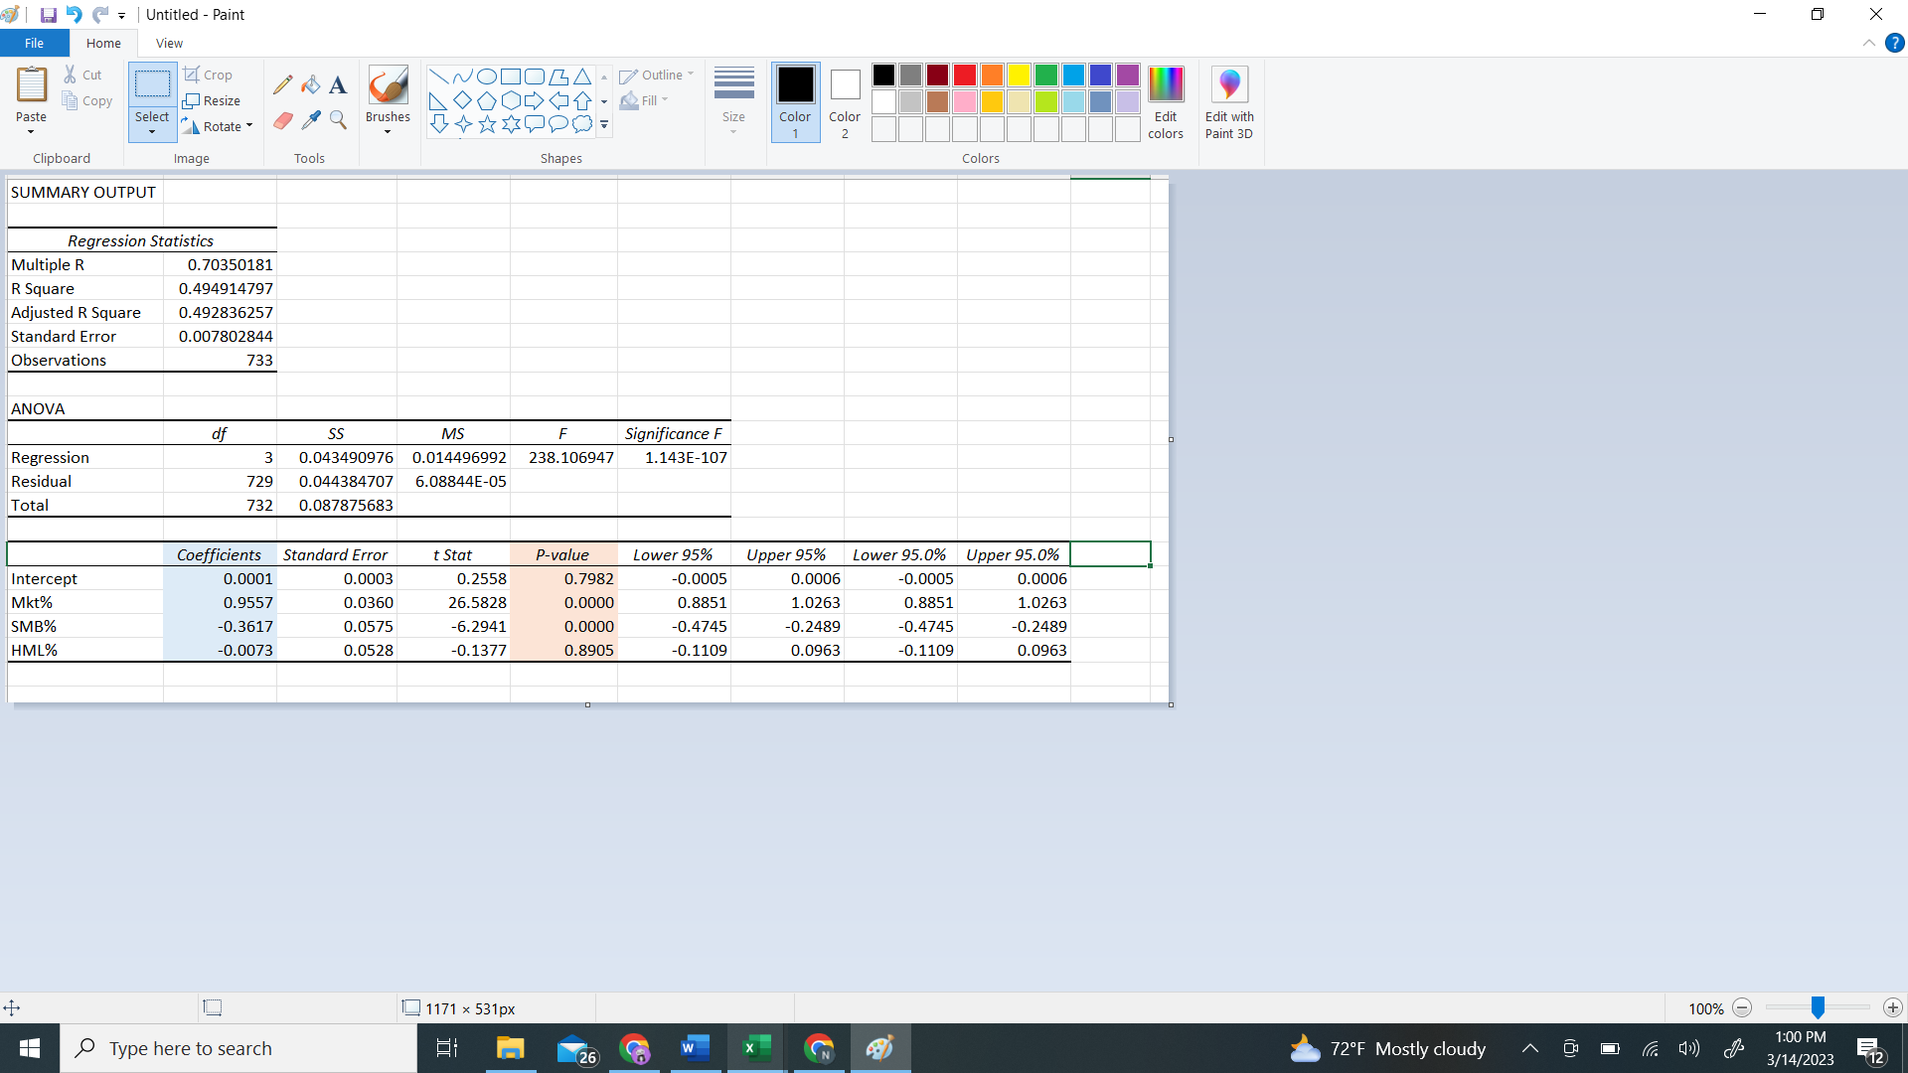Pick the red color swatch
Viewport: 1908px width, 1073px height.
click(964, 76)
